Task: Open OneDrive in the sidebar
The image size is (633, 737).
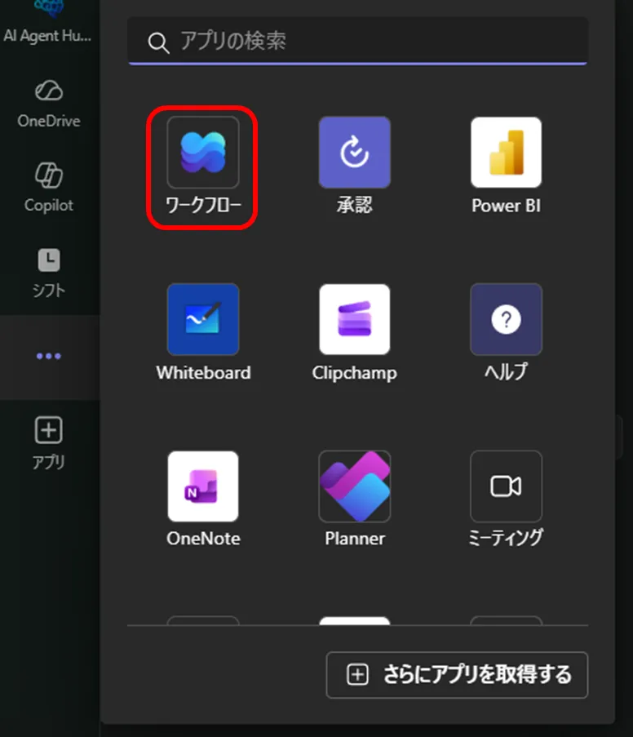Action: tap(49, 104)
